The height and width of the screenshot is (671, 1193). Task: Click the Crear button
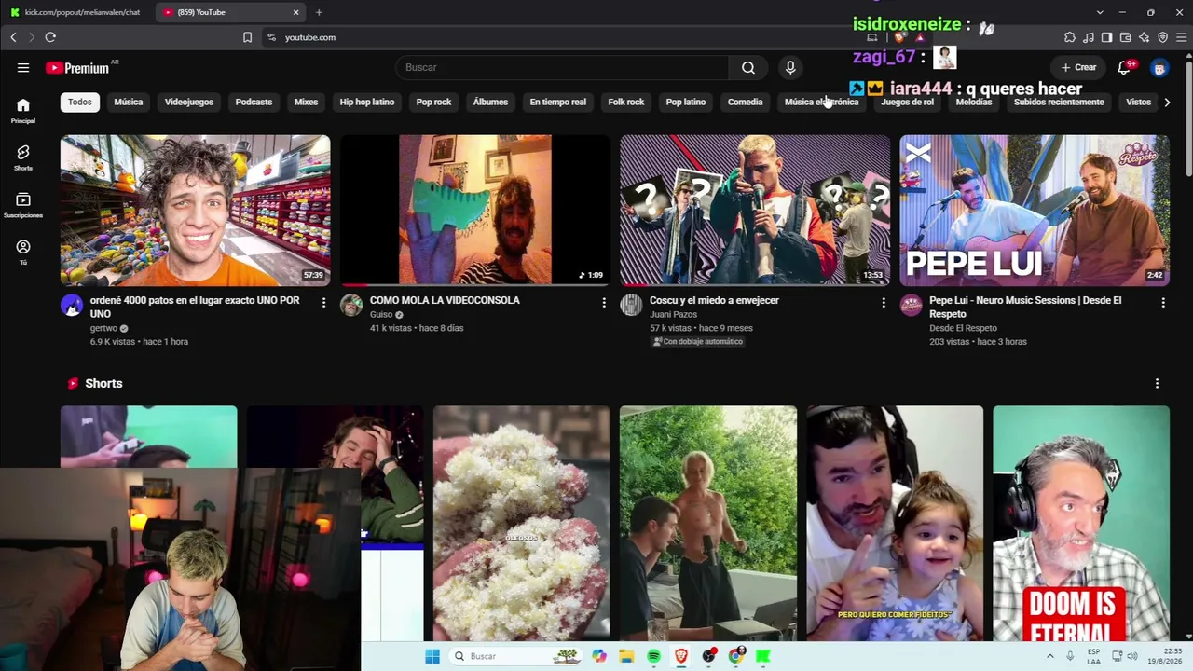1078,67
